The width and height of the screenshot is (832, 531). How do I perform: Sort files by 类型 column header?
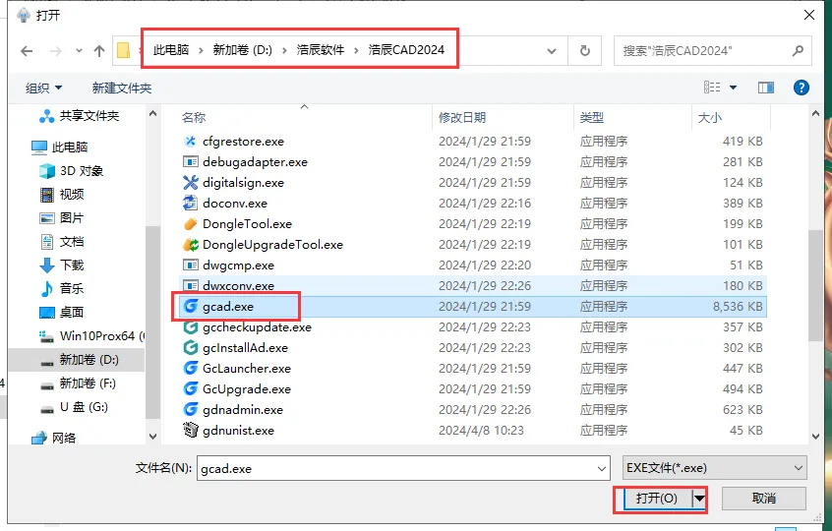click(x=592, y=118)
